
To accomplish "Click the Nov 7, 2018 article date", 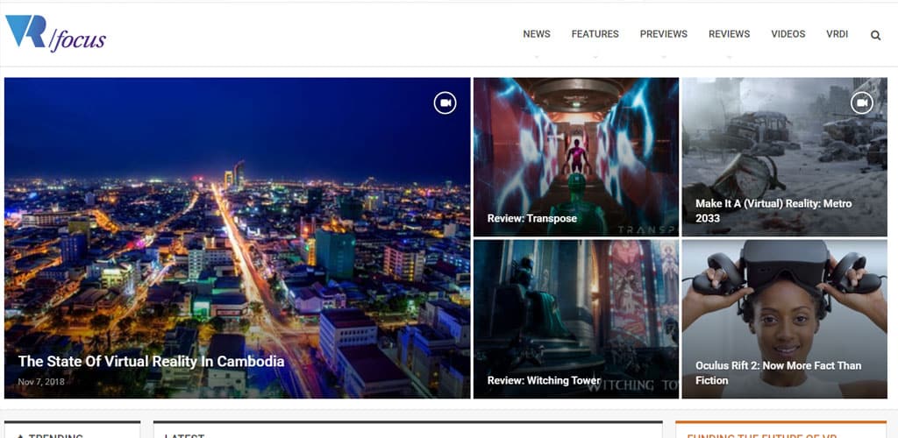I will pos(41,382).
